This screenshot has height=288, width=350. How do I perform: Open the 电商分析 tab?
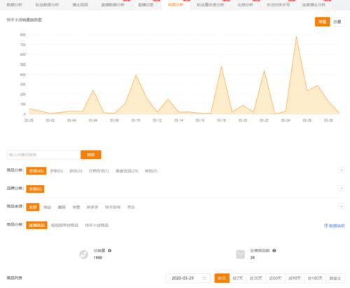176,5
